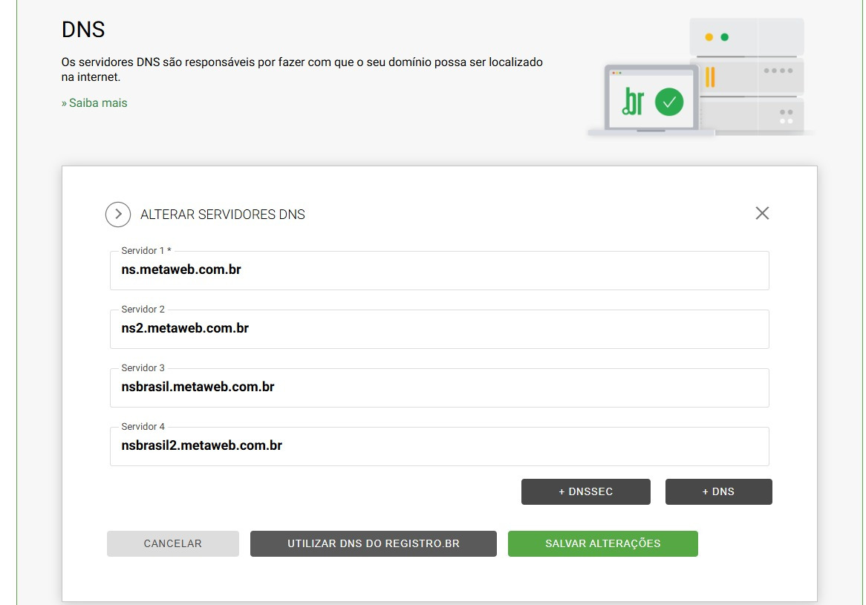Close the Alterar Servidores DNS panel

(761, 214)
